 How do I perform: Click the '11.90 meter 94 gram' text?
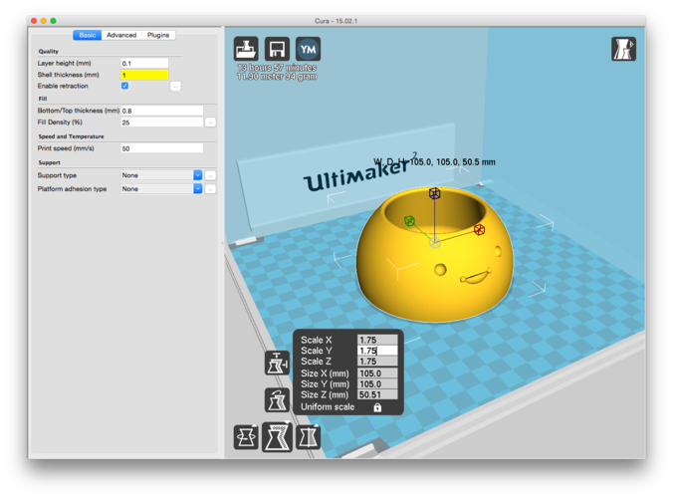point(277,77)
